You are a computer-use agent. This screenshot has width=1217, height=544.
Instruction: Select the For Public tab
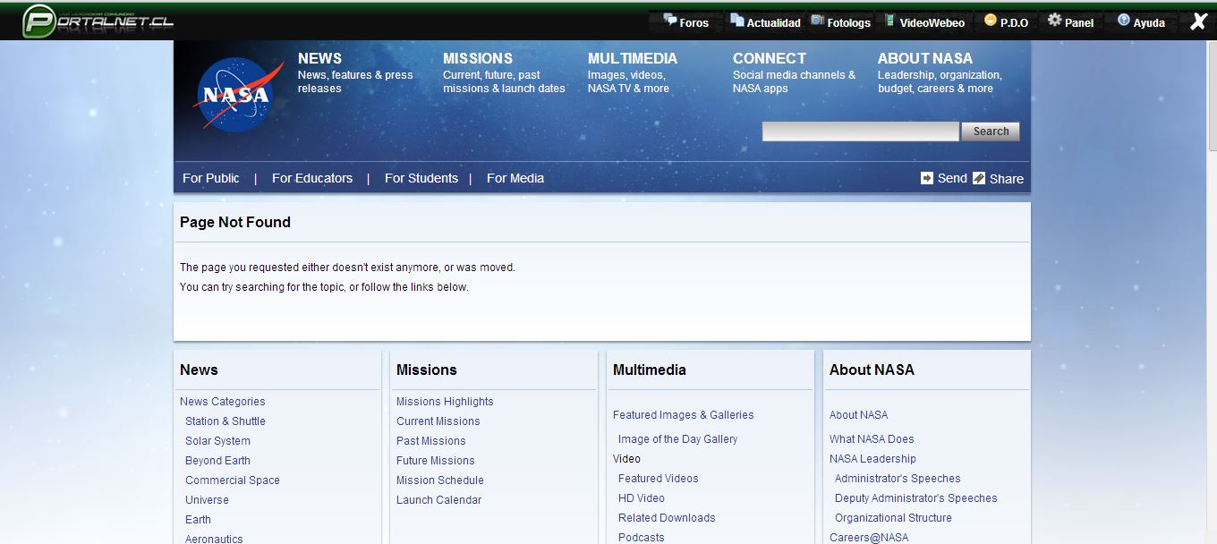tap(211, 178)
